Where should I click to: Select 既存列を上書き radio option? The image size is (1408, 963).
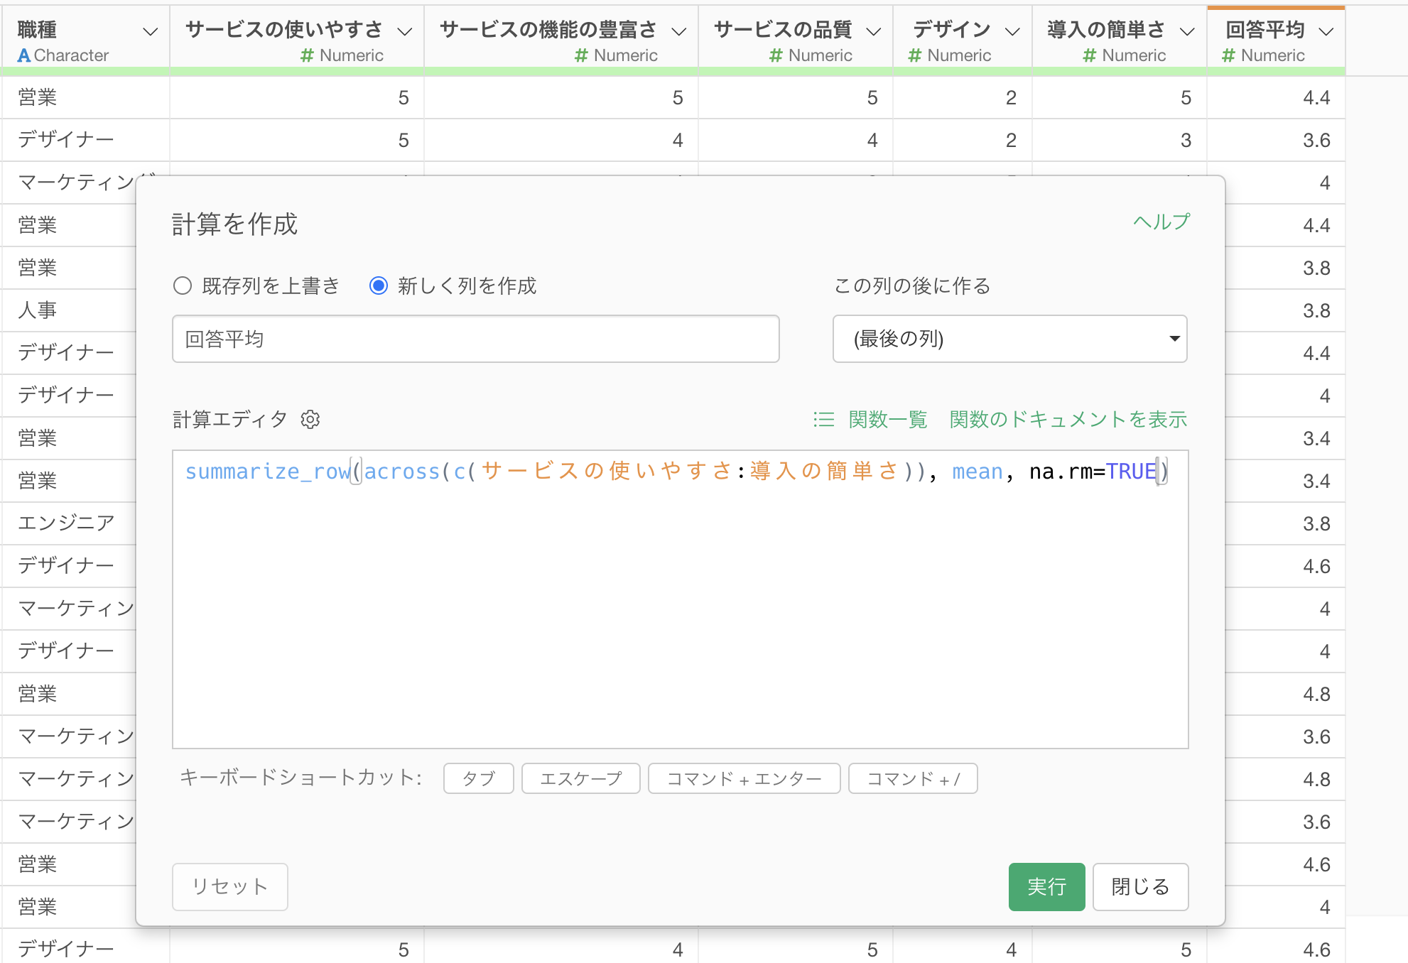tap(183, 286)
